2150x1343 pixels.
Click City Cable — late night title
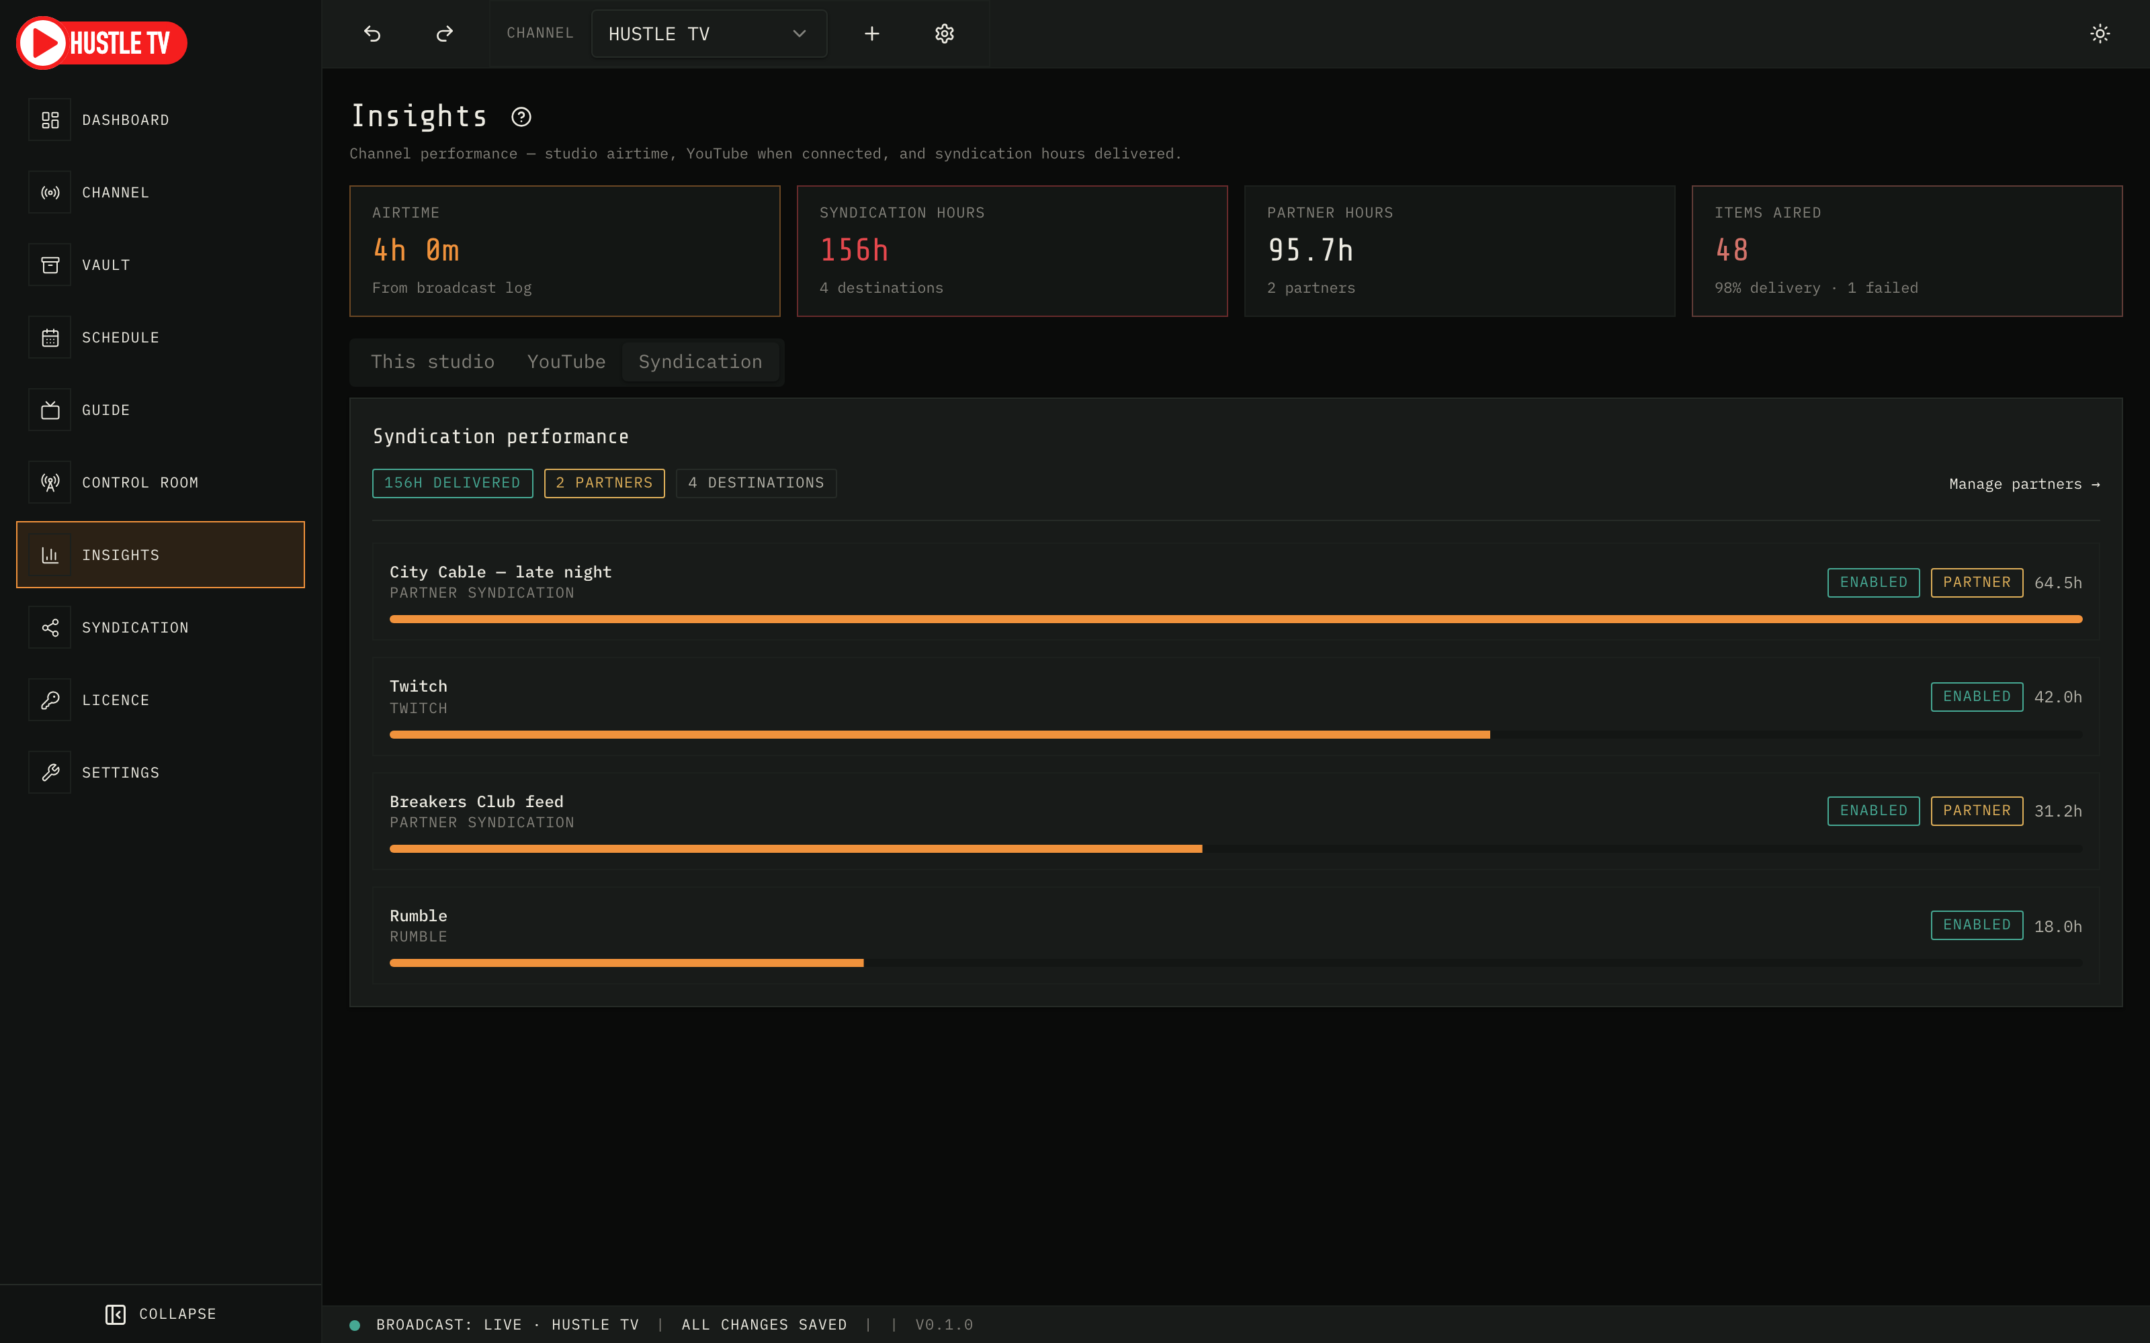point(500,572)
